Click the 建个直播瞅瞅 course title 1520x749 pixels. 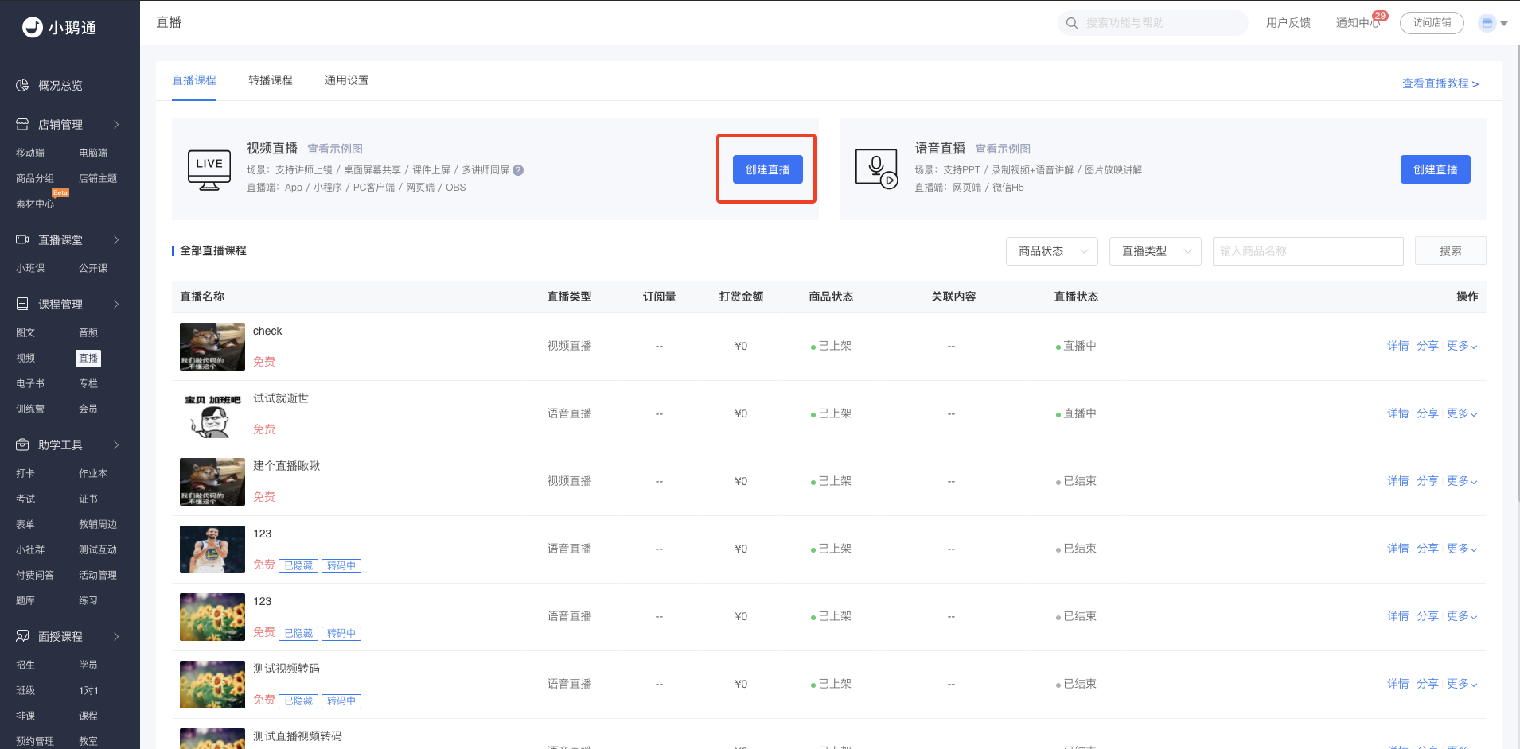[x=286, y=466]
